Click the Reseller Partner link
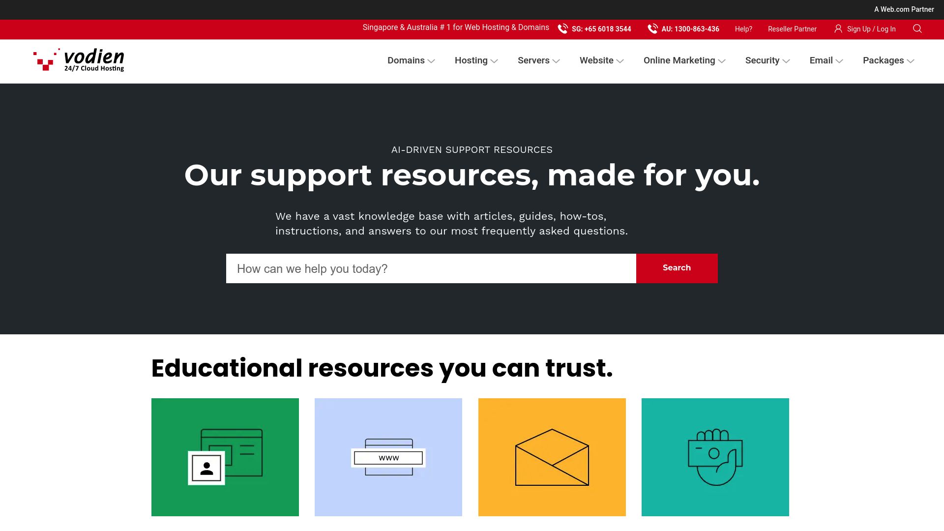The height and width of the screenshot is (531, 944). [x=792, y=29]
